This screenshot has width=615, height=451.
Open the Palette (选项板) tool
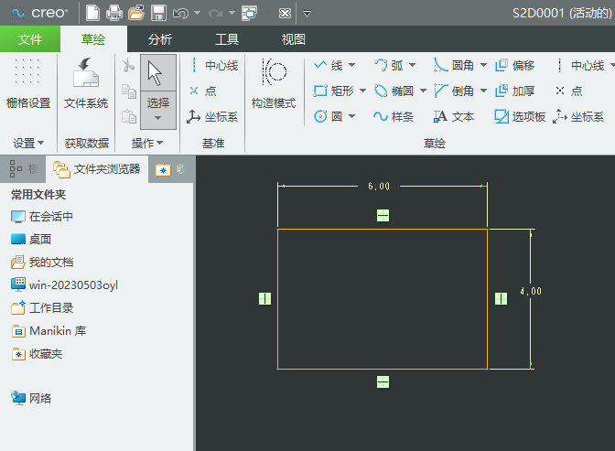click(x=520, y=117)
